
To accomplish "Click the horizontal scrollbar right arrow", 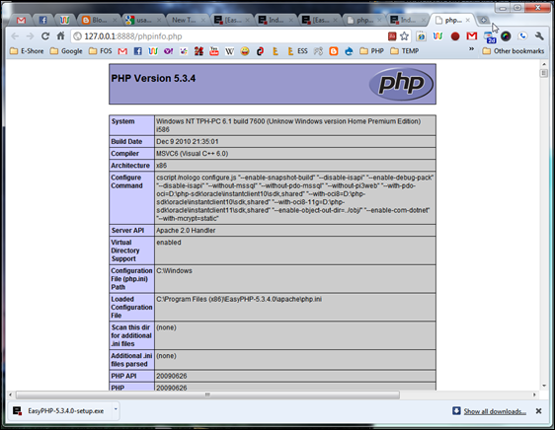I will point(534,394).
